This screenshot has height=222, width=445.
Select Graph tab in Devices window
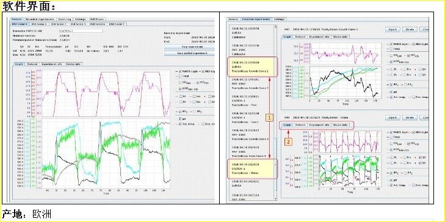(19, 64)
